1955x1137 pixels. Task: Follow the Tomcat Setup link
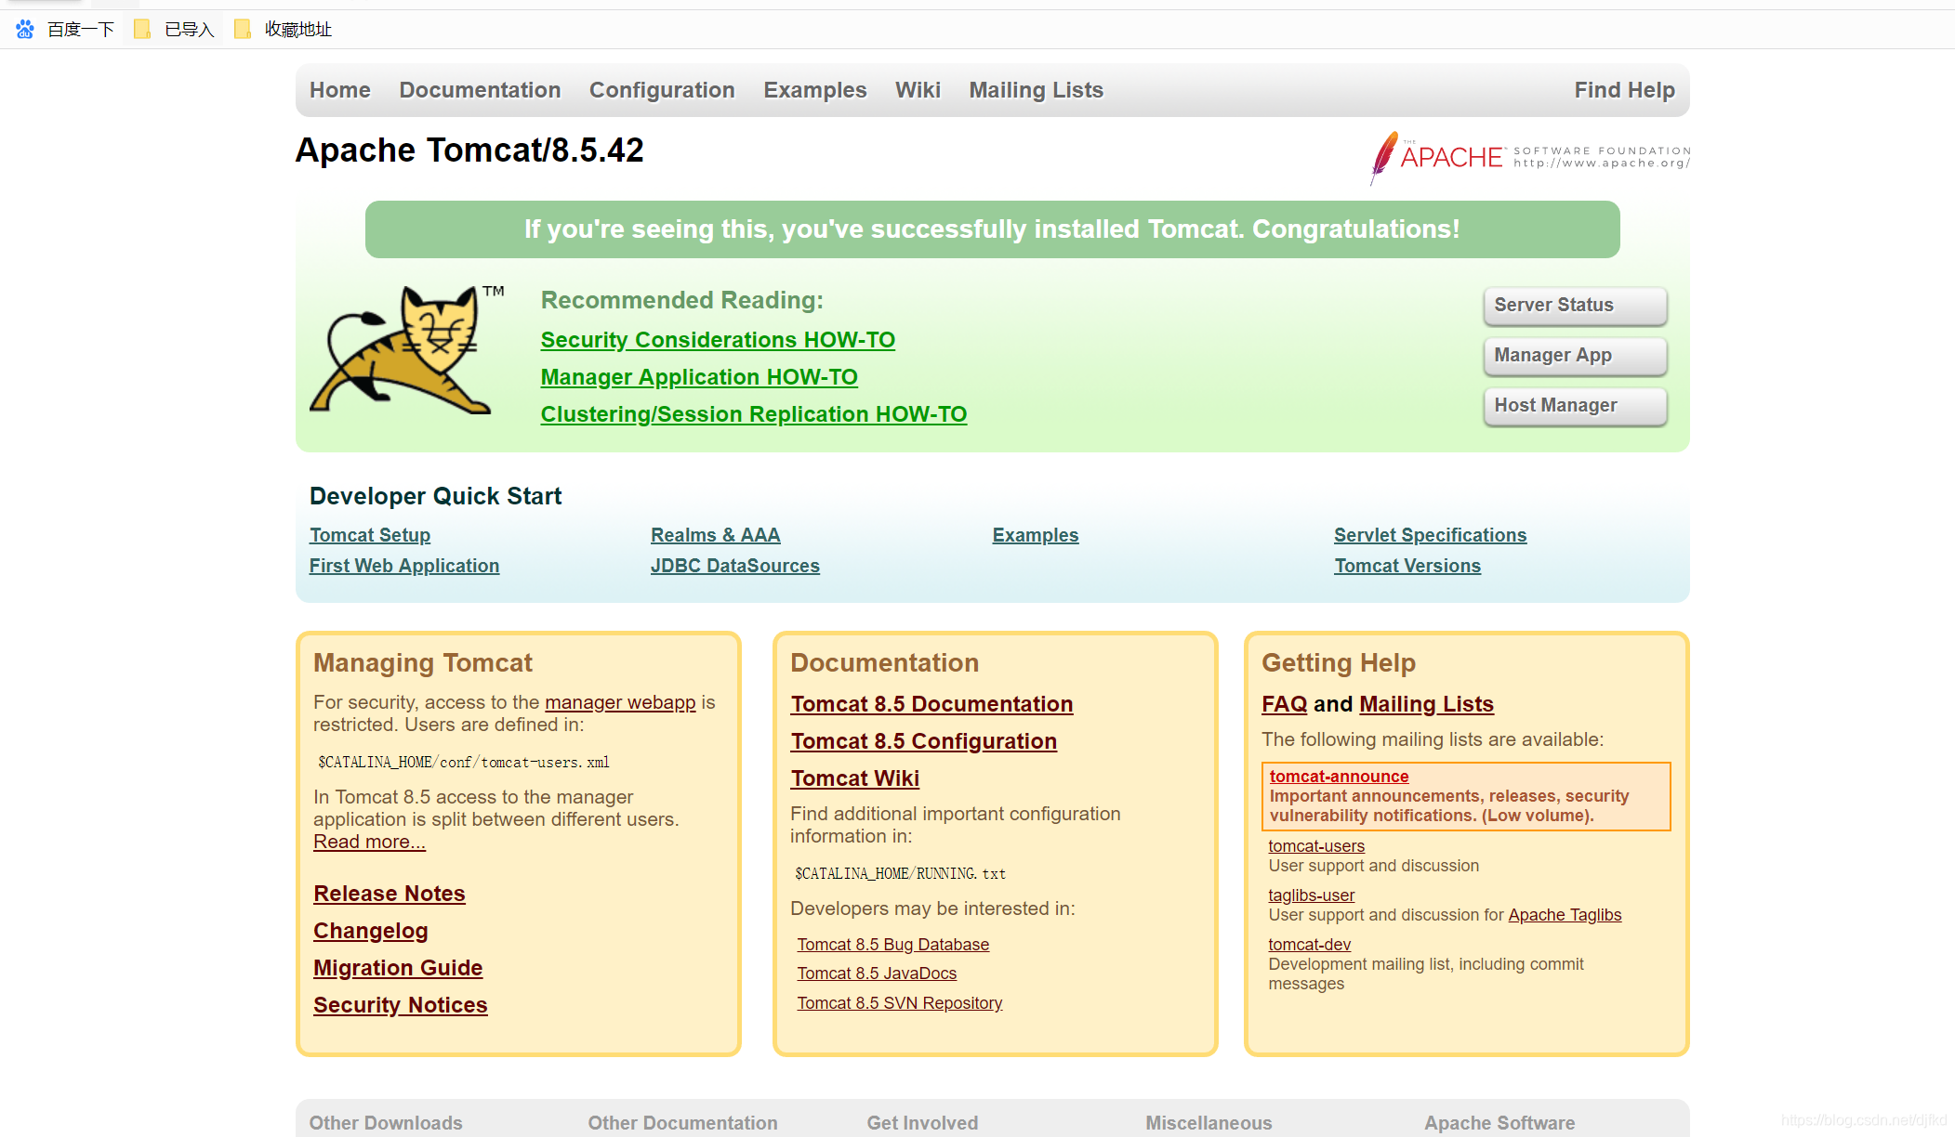click(370, 535)
